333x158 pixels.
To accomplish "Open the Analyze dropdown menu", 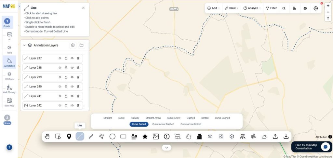I will 252,8.
